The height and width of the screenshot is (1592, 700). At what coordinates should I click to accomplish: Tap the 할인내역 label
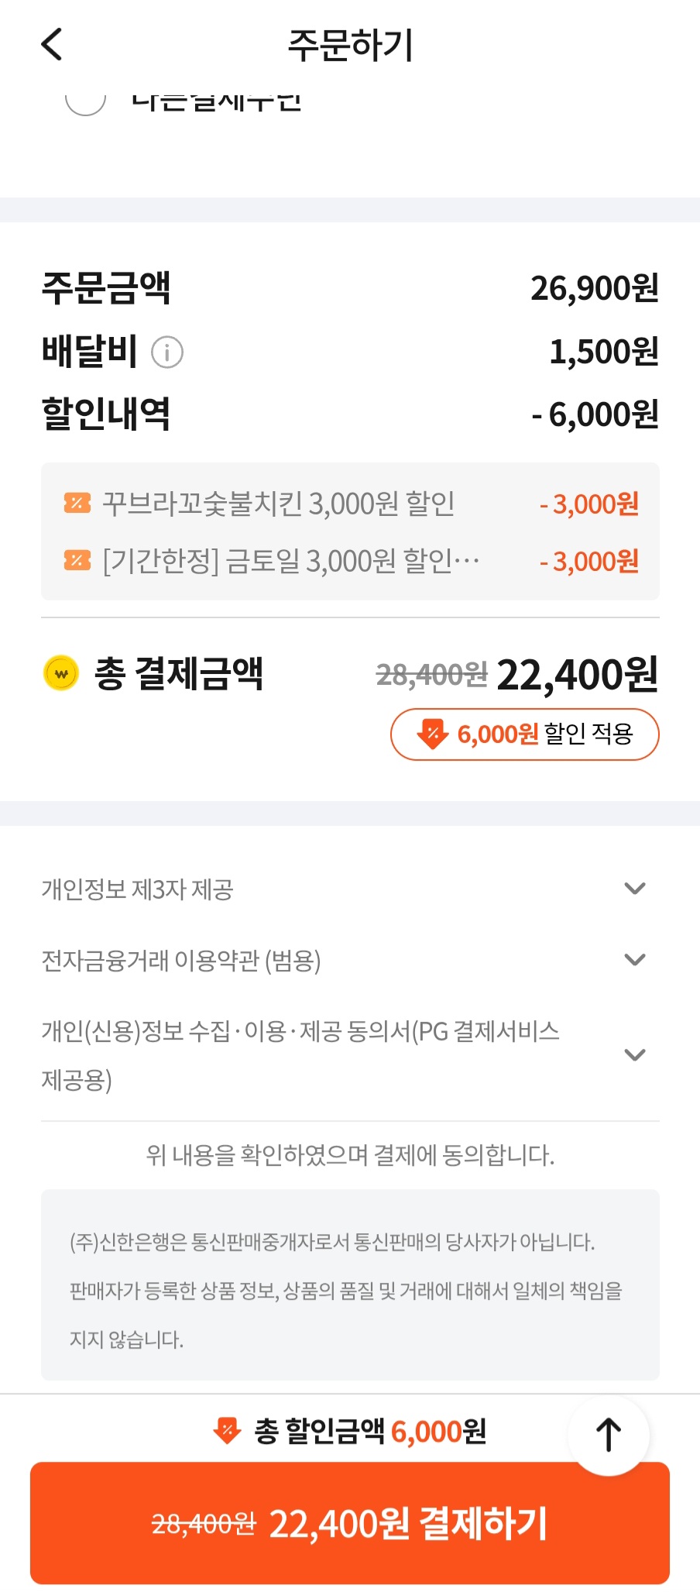pyautogui.click(x=106, y=414)
